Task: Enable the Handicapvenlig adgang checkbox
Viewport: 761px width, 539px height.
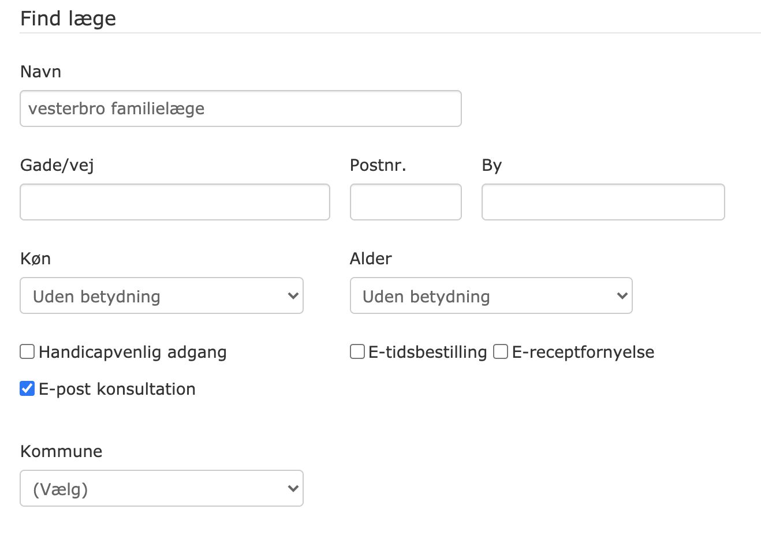Action: tap(27, 351)
